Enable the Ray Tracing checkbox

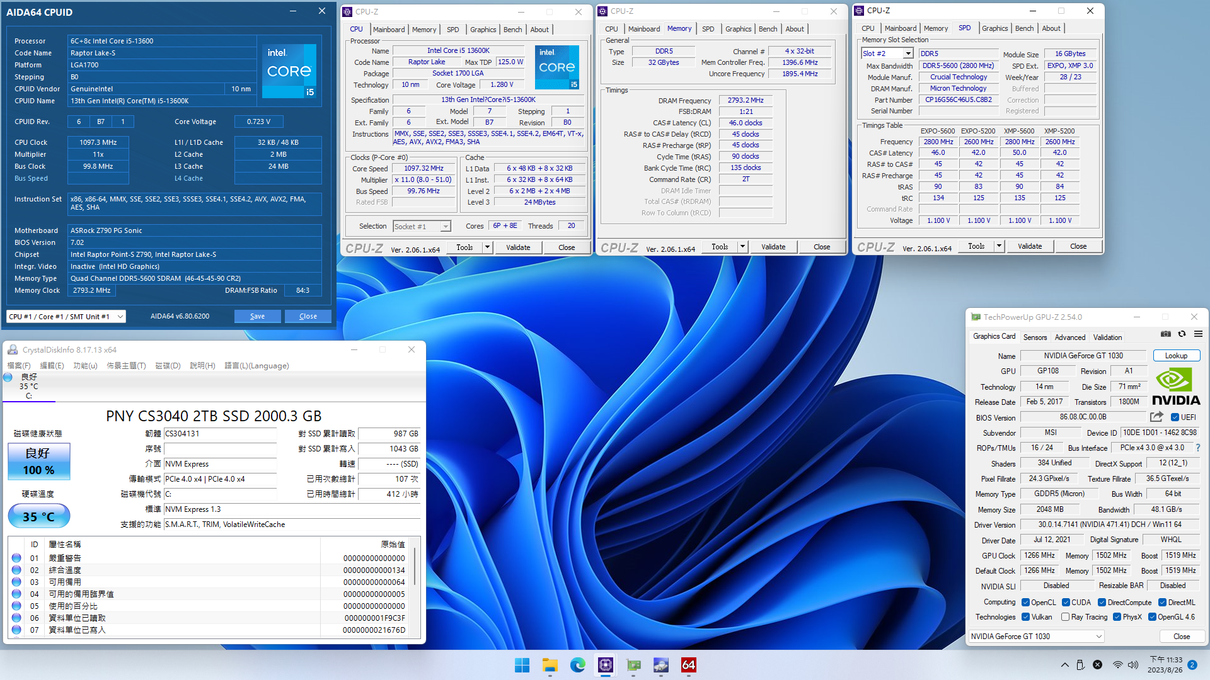tap(1065, 617)
